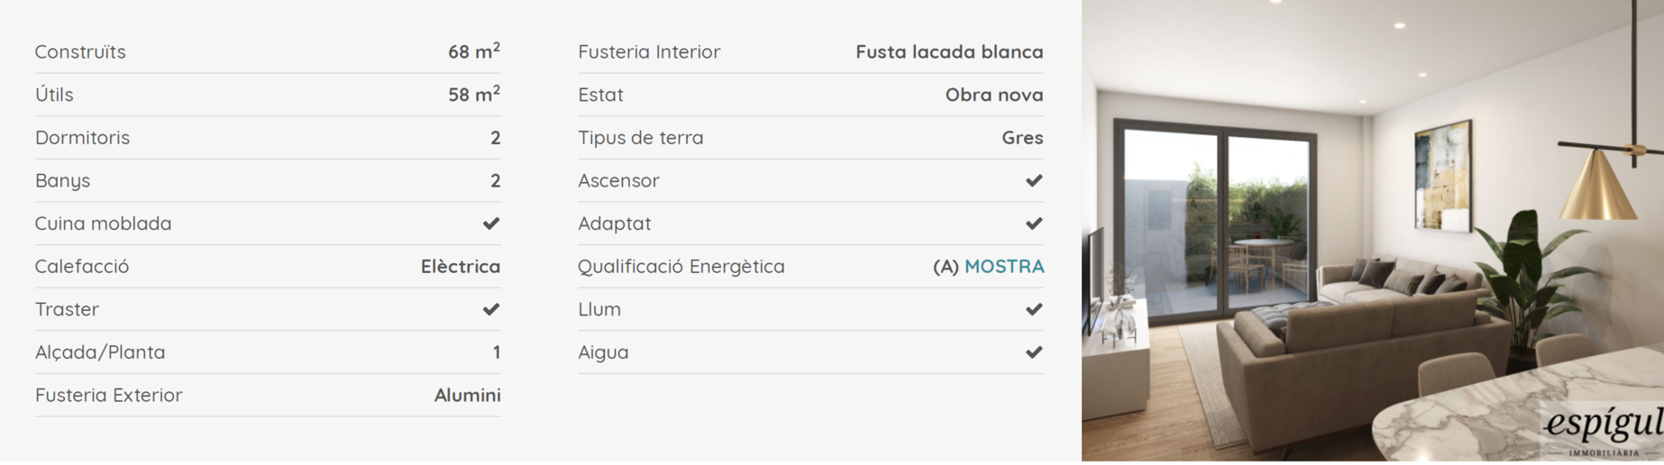Screen dimensions: 1664x465
Task: Click the Traster checkmark icon
Action: click(490, 309)
